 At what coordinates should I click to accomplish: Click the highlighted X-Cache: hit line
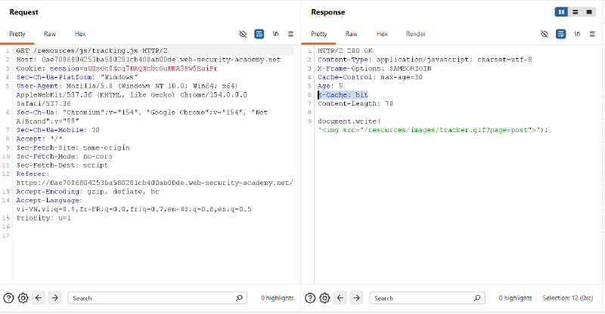click(343, 95)
